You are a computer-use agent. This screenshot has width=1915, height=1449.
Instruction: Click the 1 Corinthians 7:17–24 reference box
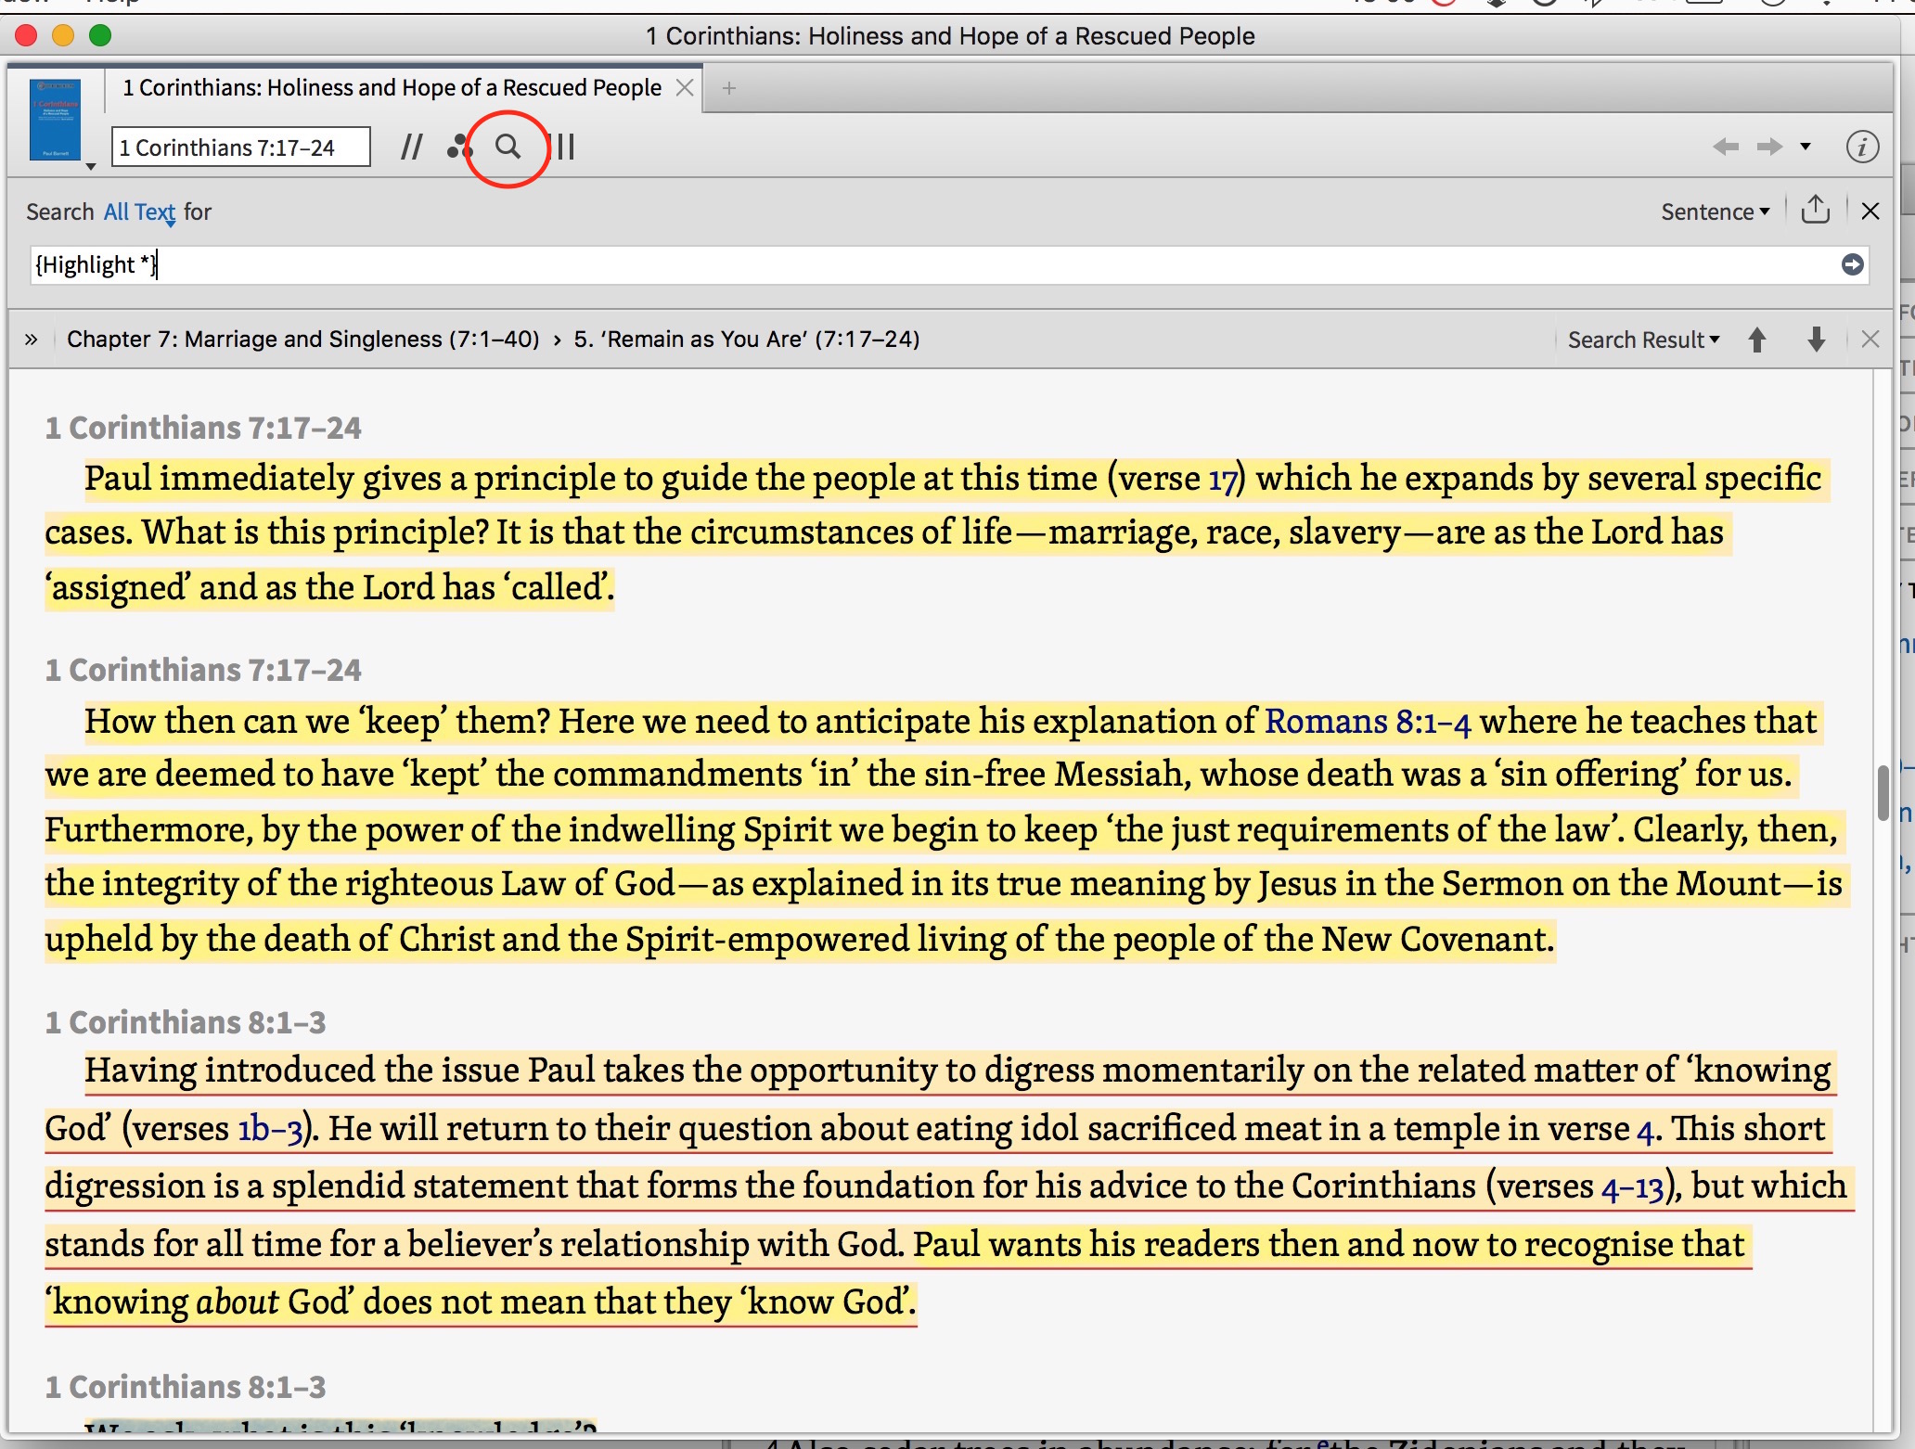[x=241, y=147]
